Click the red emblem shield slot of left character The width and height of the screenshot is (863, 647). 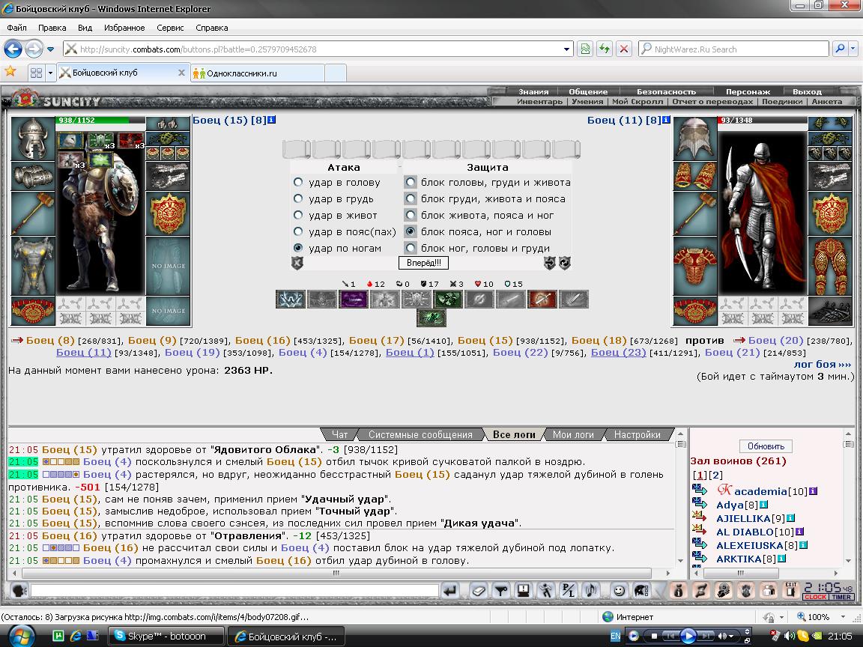pos(168,213)
